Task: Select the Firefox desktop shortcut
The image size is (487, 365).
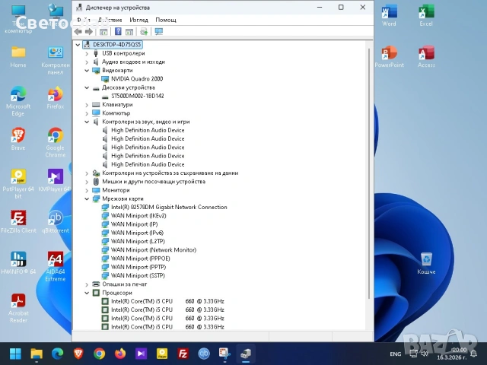Action: [x=56, y=98]
